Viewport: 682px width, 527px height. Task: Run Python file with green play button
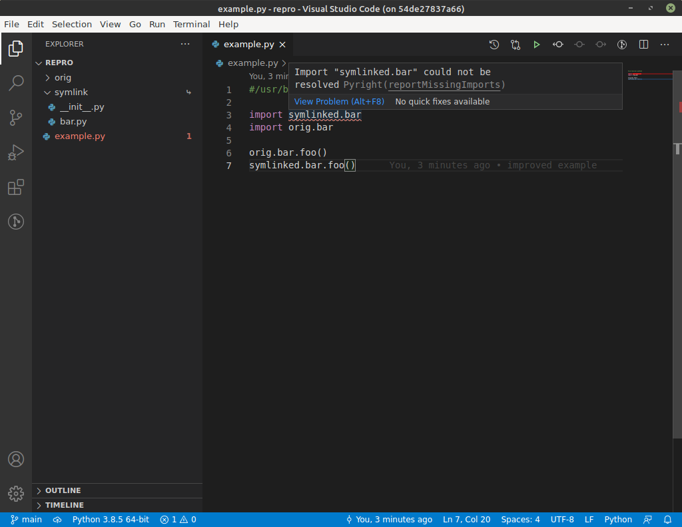point(537,45)
